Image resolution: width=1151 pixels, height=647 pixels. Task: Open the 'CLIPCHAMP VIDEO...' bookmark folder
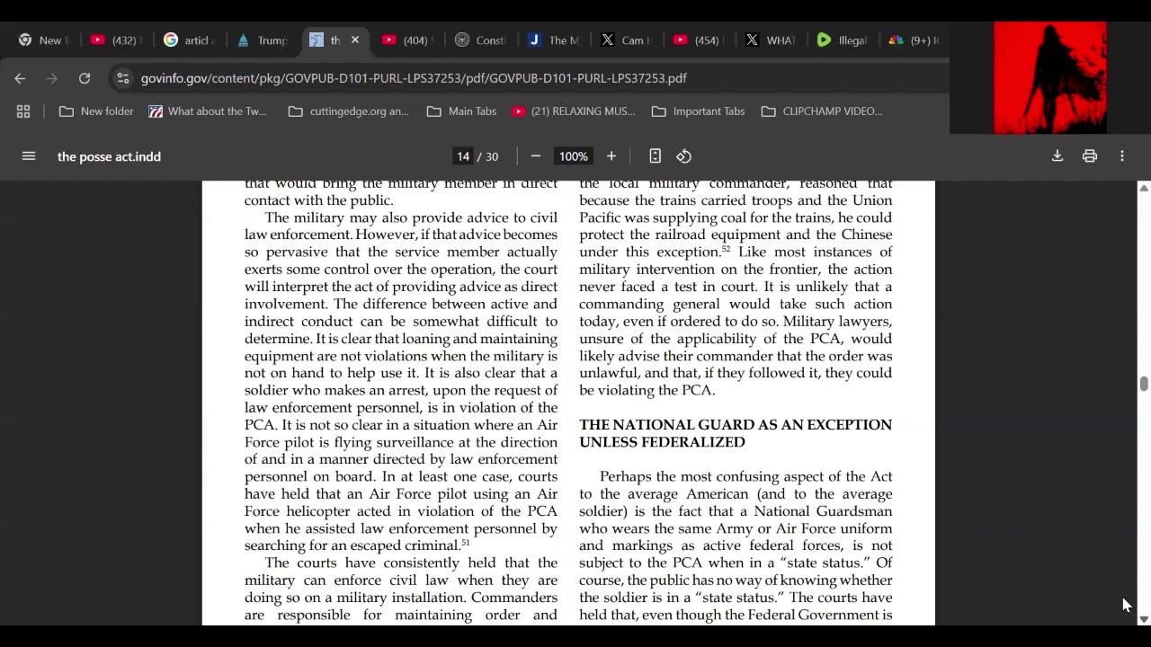click(x=822, y=111)
